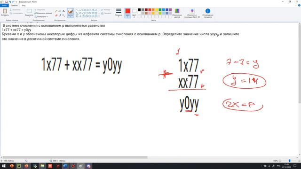Select the Magnifier zoom tool
Image resolution: width=301 pixels, height=169 pixels.
[63, 15]
